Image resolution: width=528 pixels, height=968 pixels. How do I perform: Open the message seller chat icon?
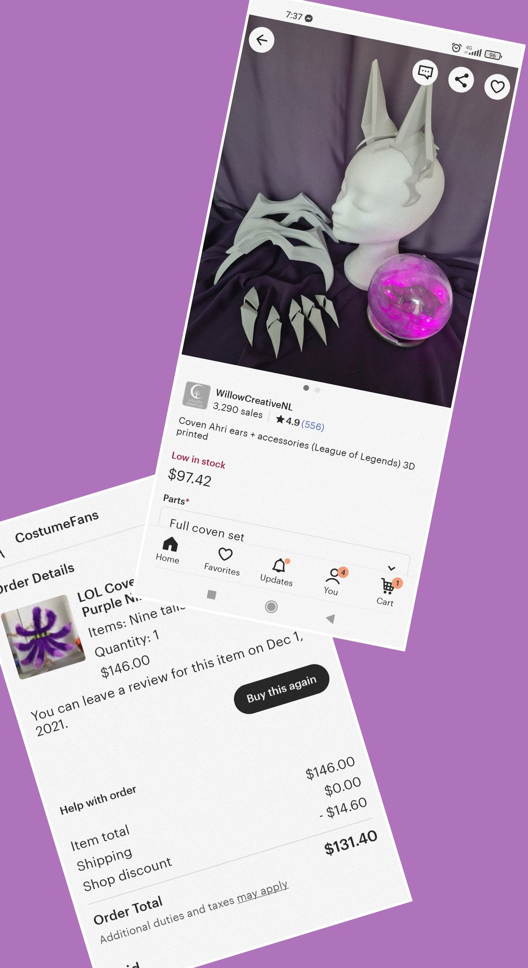point(425,72)
